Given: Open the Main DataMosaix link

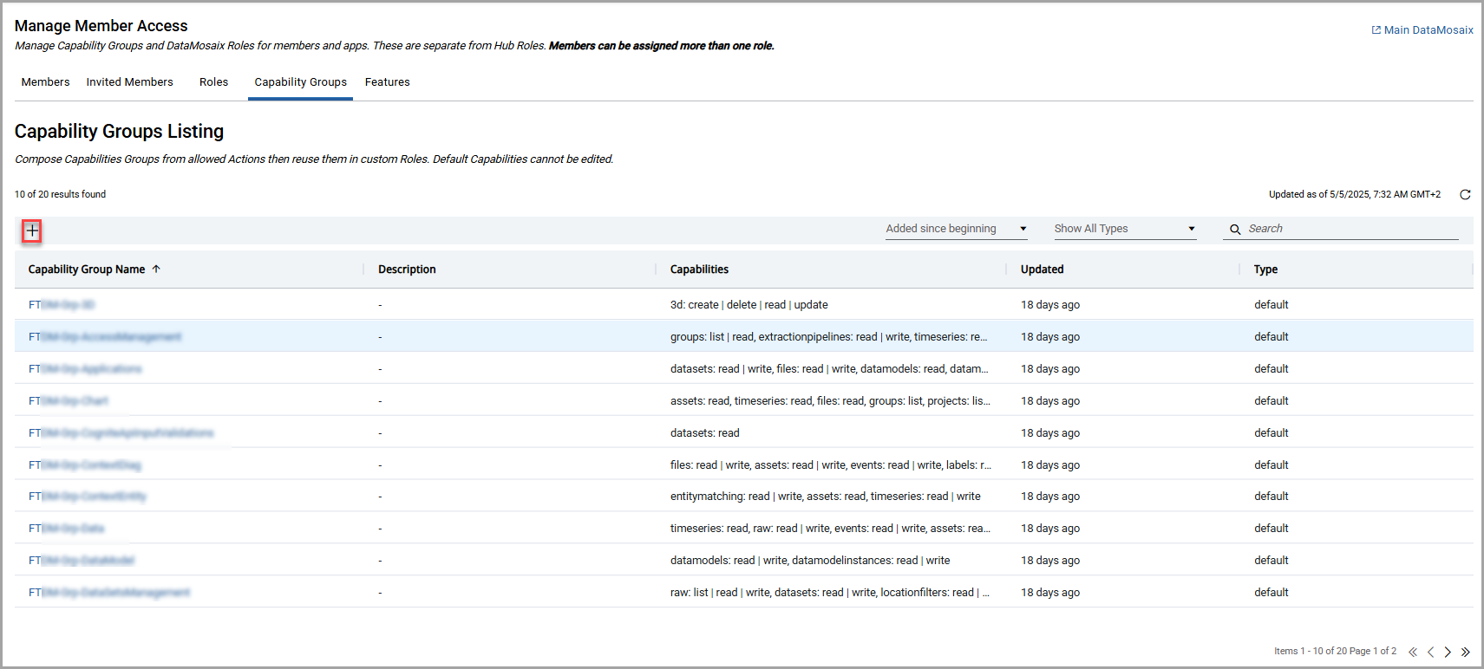Looking at the screenshot, I should [1422, 30].
